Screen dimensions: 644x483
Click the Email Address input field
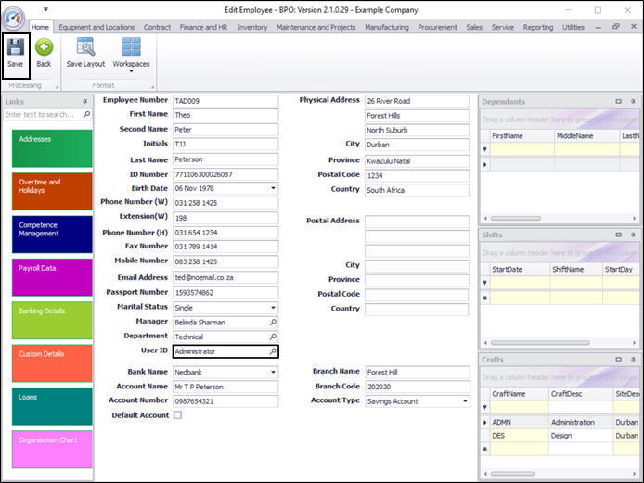[x=225, y=277]
